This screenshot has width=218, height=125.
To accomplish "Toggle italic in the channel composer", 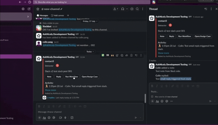I will (44, 106).
